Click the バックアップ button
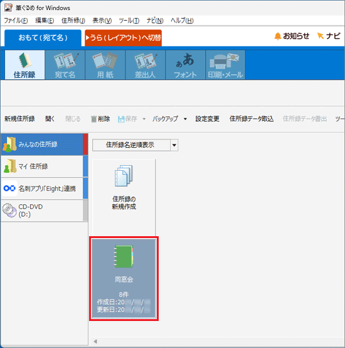The width and height of the screenshot is (345, 348). 165,119
